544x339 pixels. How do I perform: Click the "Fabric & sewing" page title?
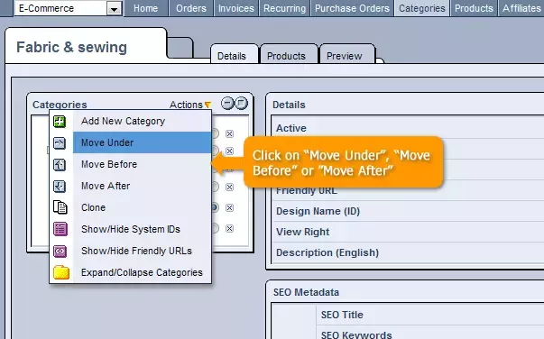tap(71, 47)
